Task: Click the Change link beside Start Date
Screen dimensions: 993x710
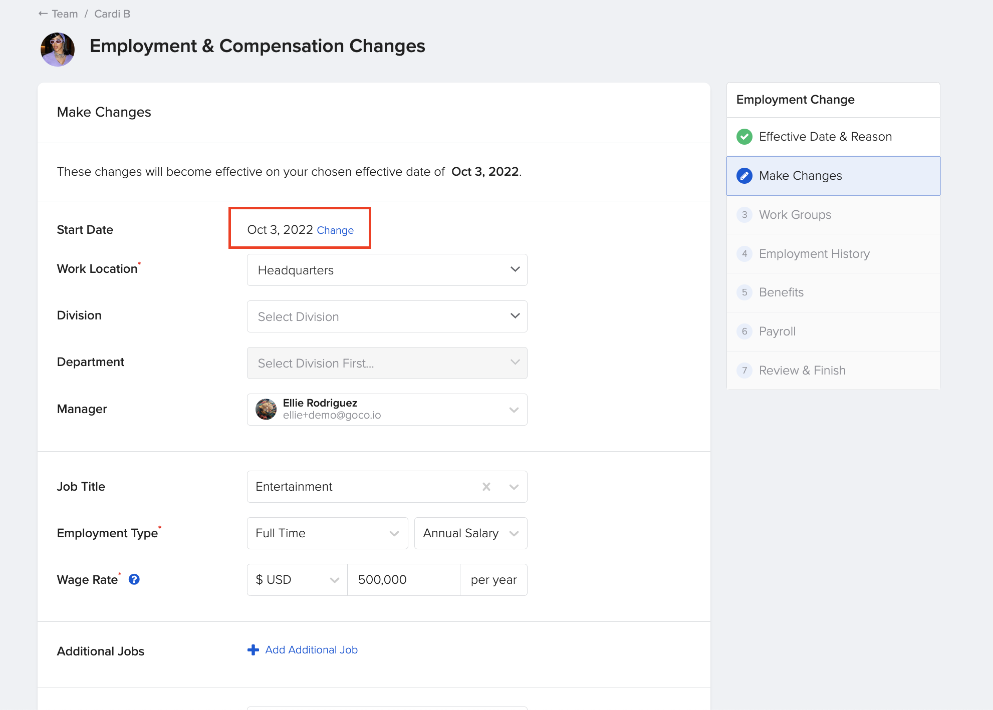Action: click(x=335, y=230)
